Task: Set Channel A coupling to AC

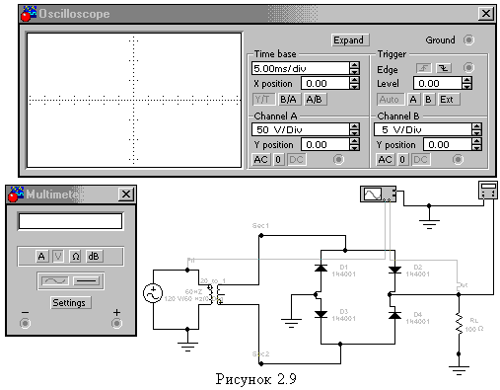Action: coord(261,160)
